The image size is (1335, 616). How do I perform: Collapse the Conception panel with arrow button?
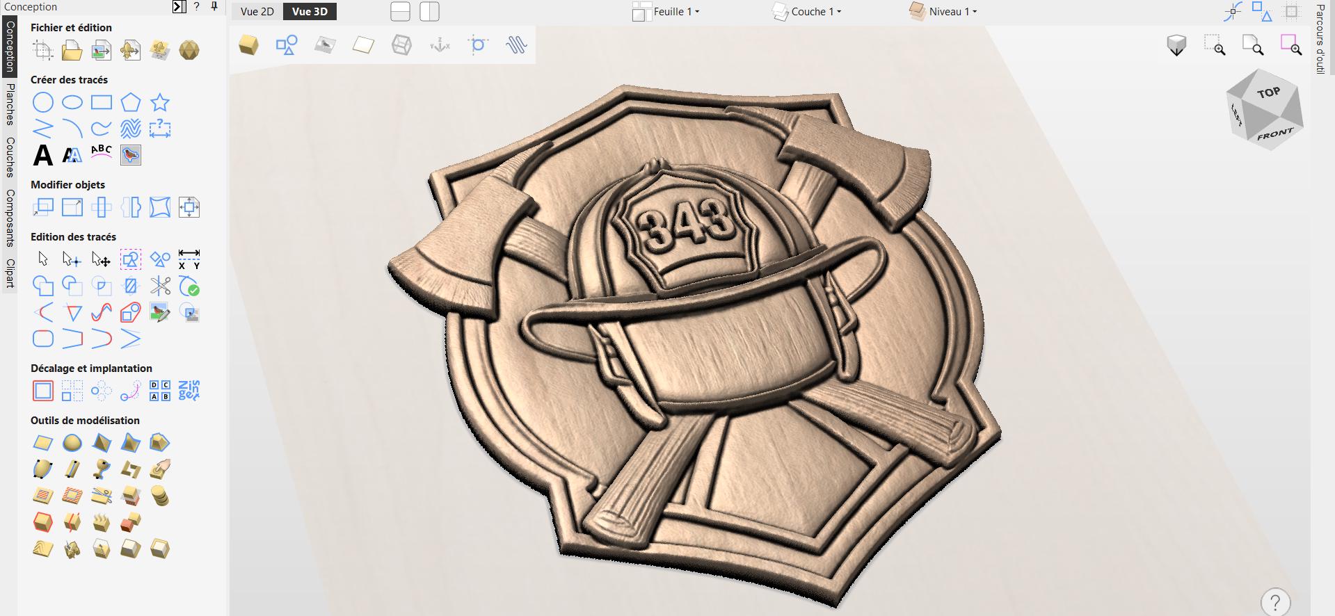pos(179,6)
